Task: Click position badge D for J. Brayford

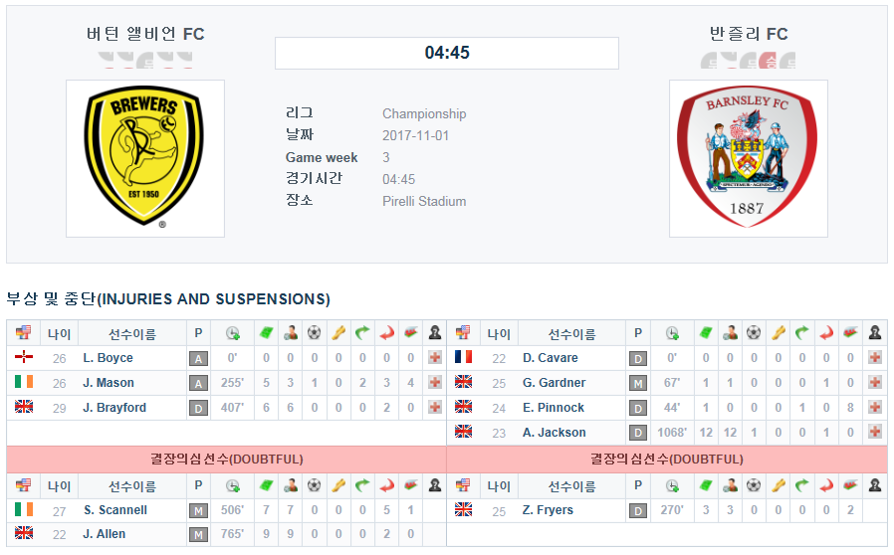Action: point(198,408)
